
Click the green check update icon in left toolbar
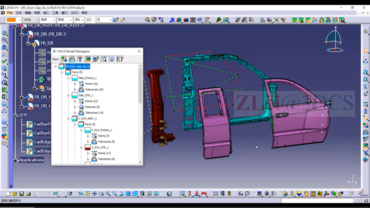coord(4,61)
